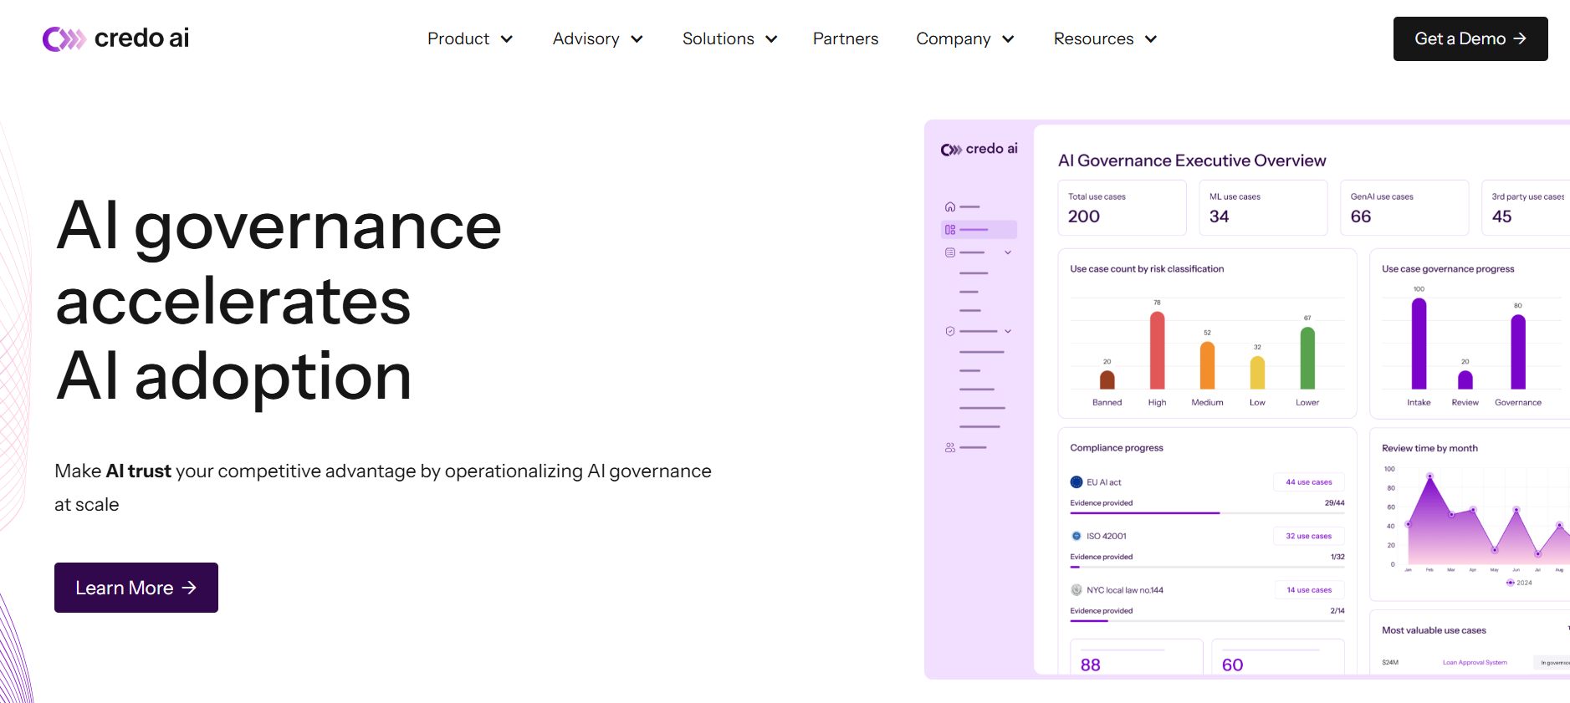This screenshot has width=1570, height=703.
Task: Collapse the list section chevron in sidebar
Action: pos(1008,252)
